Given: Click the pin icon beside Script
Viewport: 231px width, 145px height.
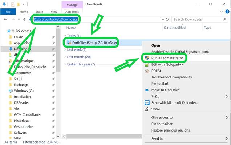Looking at the screenshot, I should [x=53, y=79].
